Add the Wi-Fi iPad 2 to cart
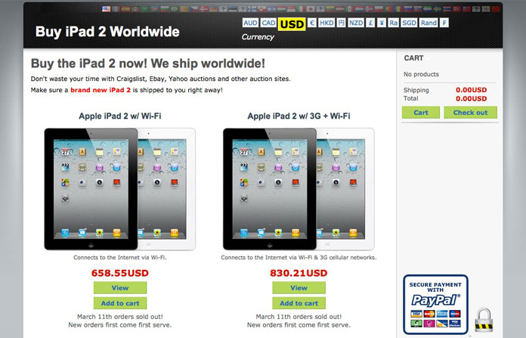This screenshot has width=526, height=338. [120, 303]
